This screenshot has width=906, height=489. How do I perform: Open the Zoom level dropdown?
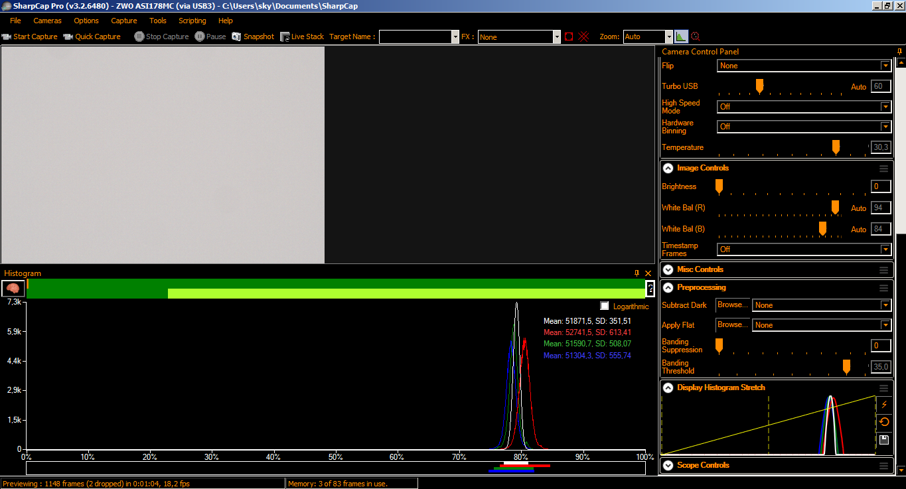tap(668, 37)
